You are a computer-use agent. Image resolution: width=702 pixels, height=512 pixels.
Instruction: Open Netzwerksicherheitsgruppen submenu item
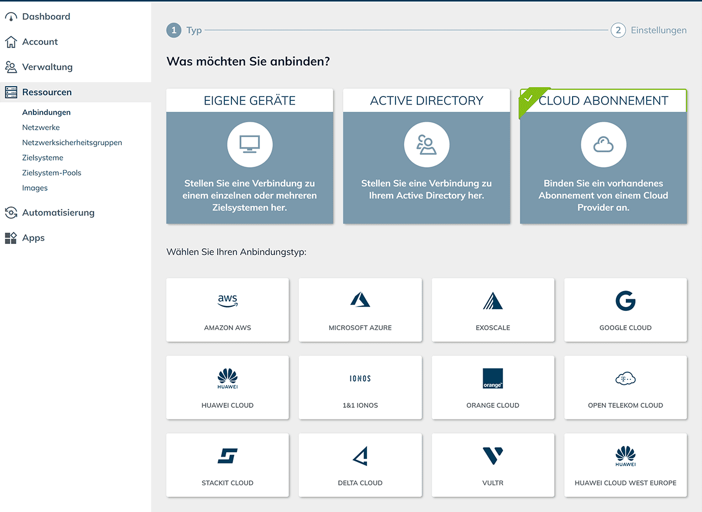click(72, 143)
